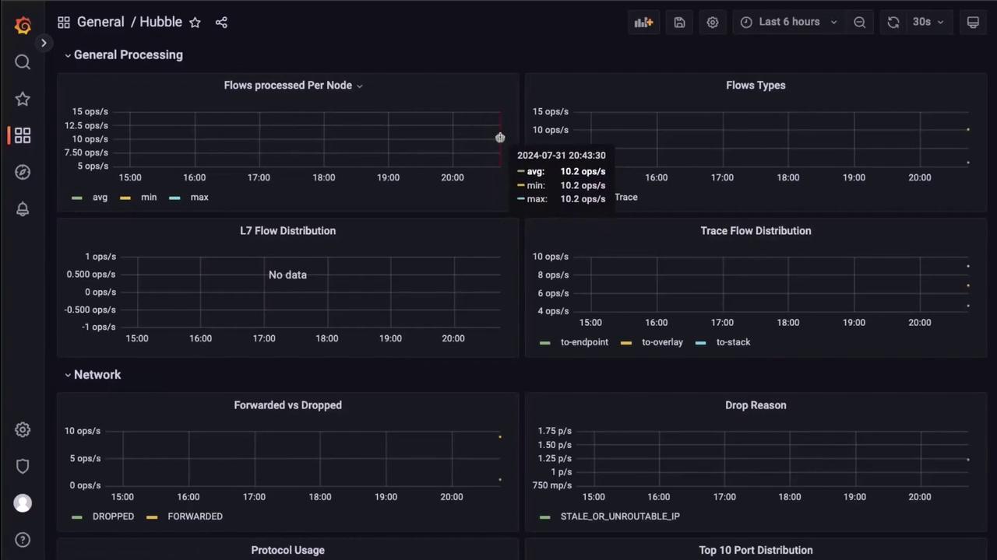Open the Alerting bell icon
This screenshot has width=997, height=560.
[23, 208]
